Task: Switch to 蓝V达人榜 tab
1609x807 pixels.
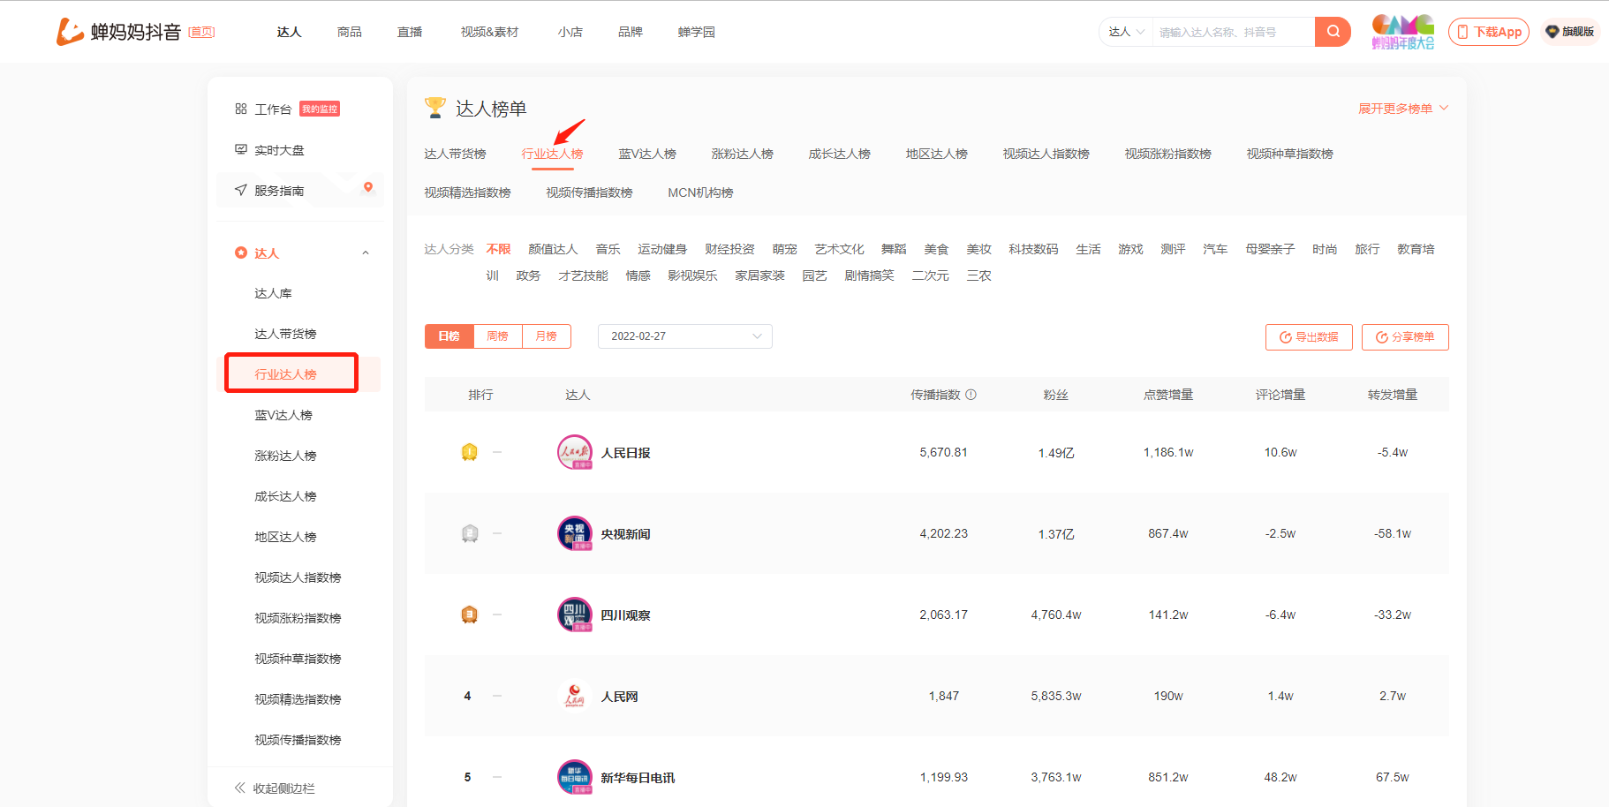Action: click(x=647, y=154)
